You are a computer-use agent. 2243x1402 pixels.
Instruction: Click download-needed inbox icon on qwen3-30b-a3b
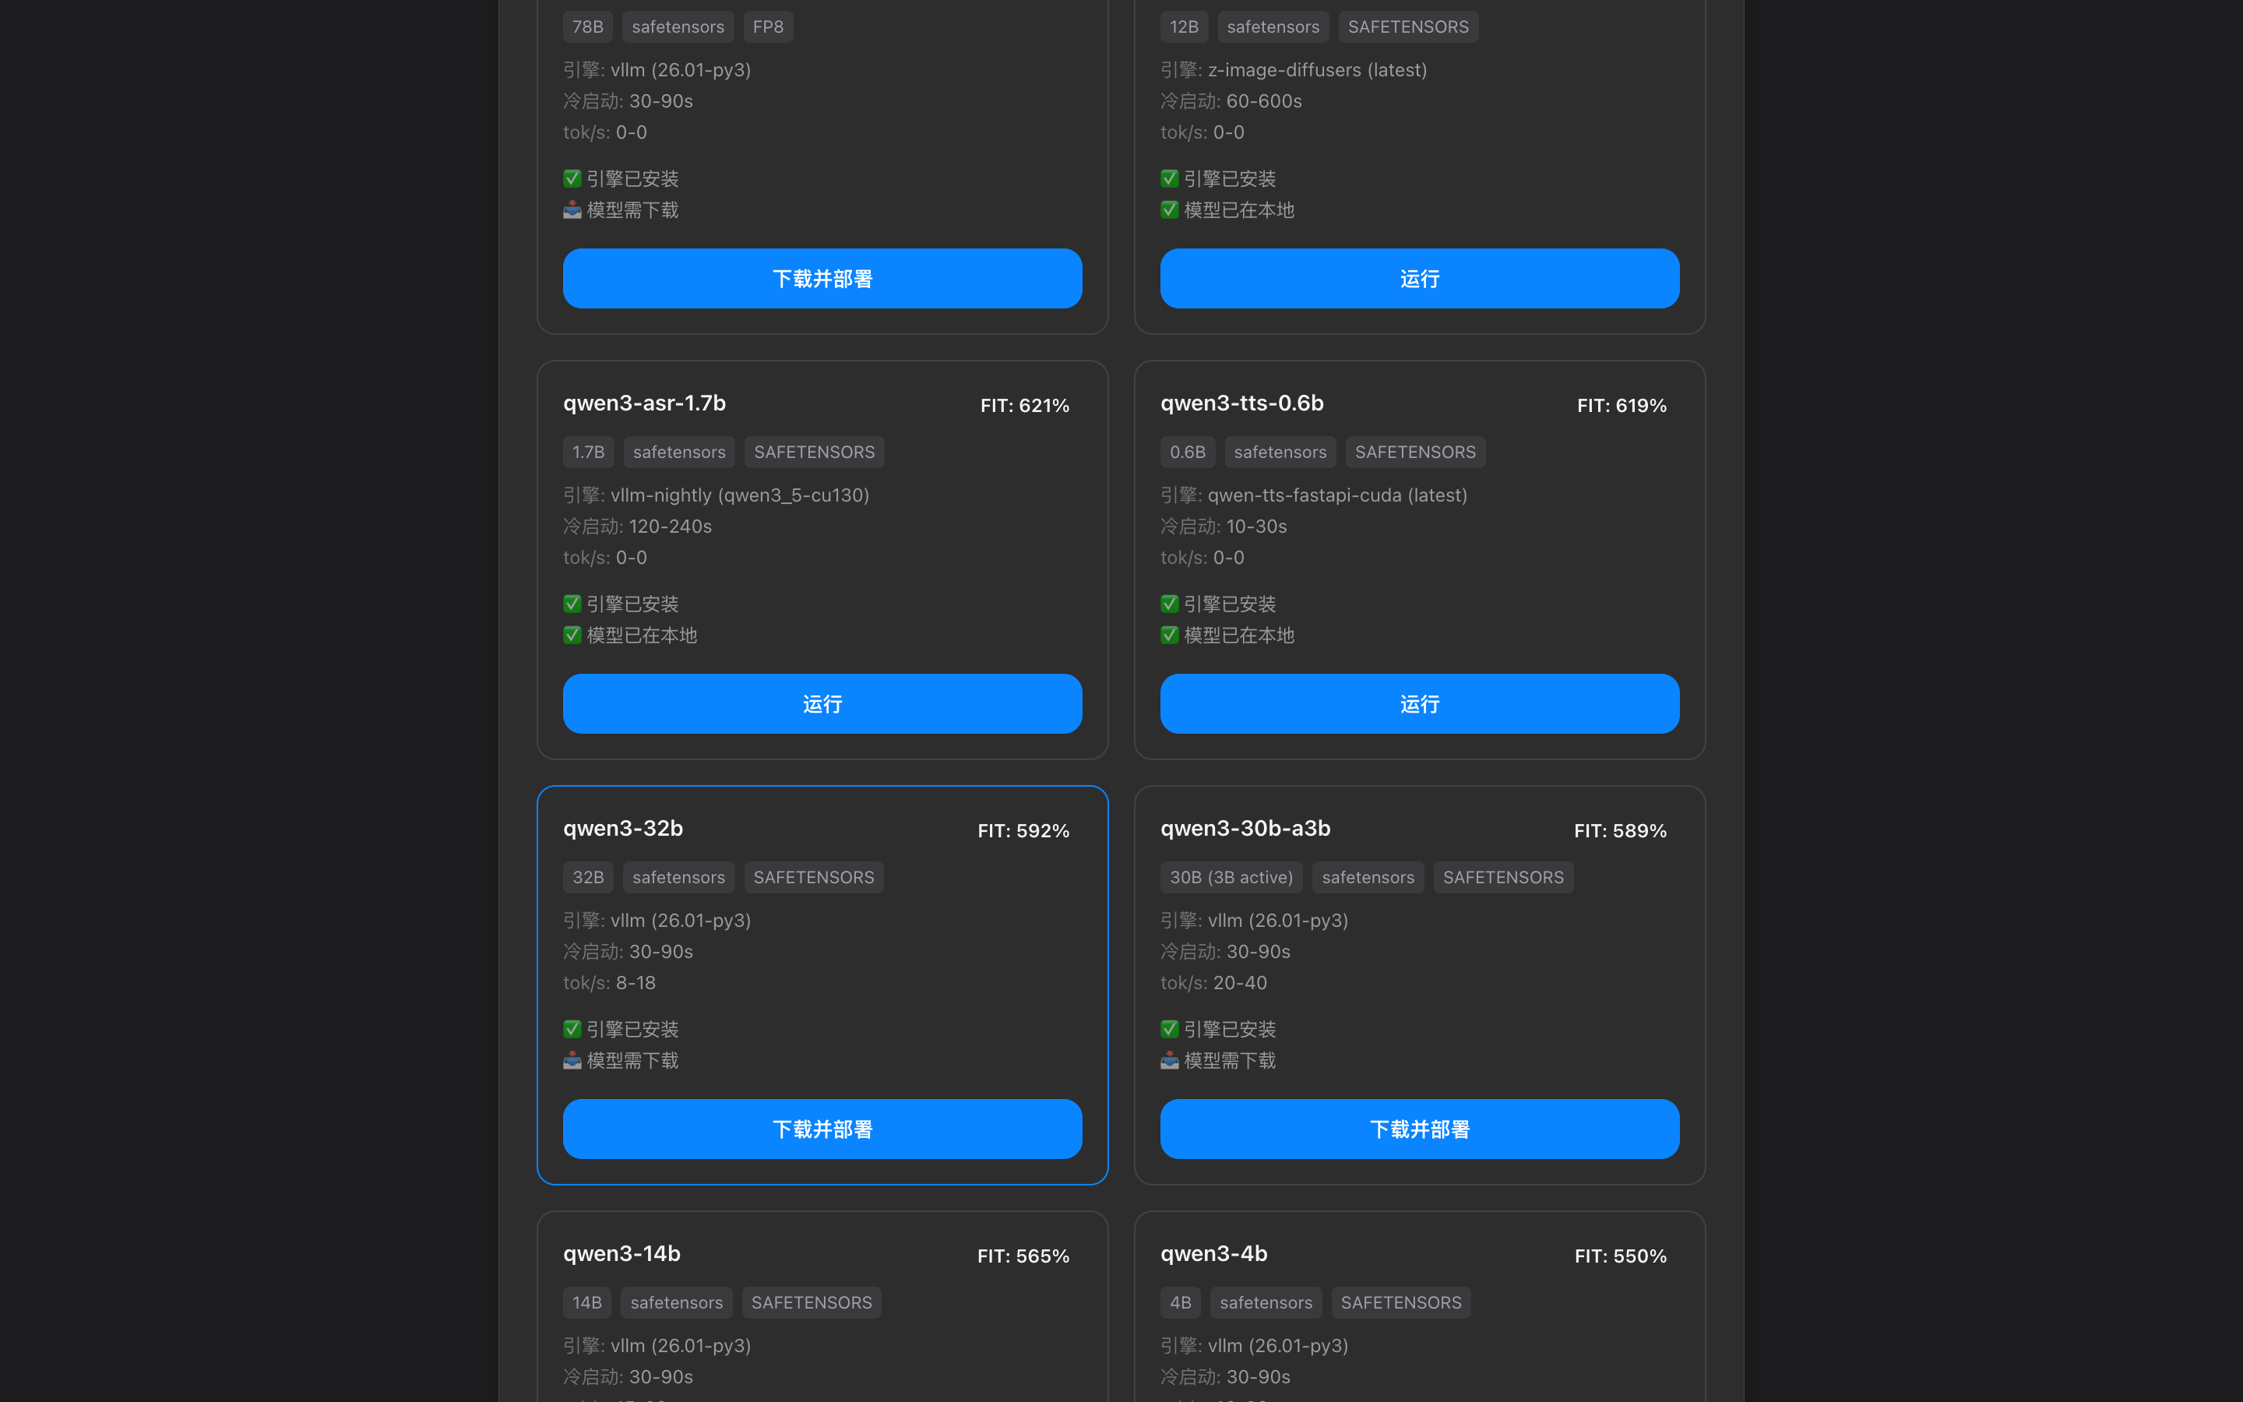click(x=1170, y=1060)
